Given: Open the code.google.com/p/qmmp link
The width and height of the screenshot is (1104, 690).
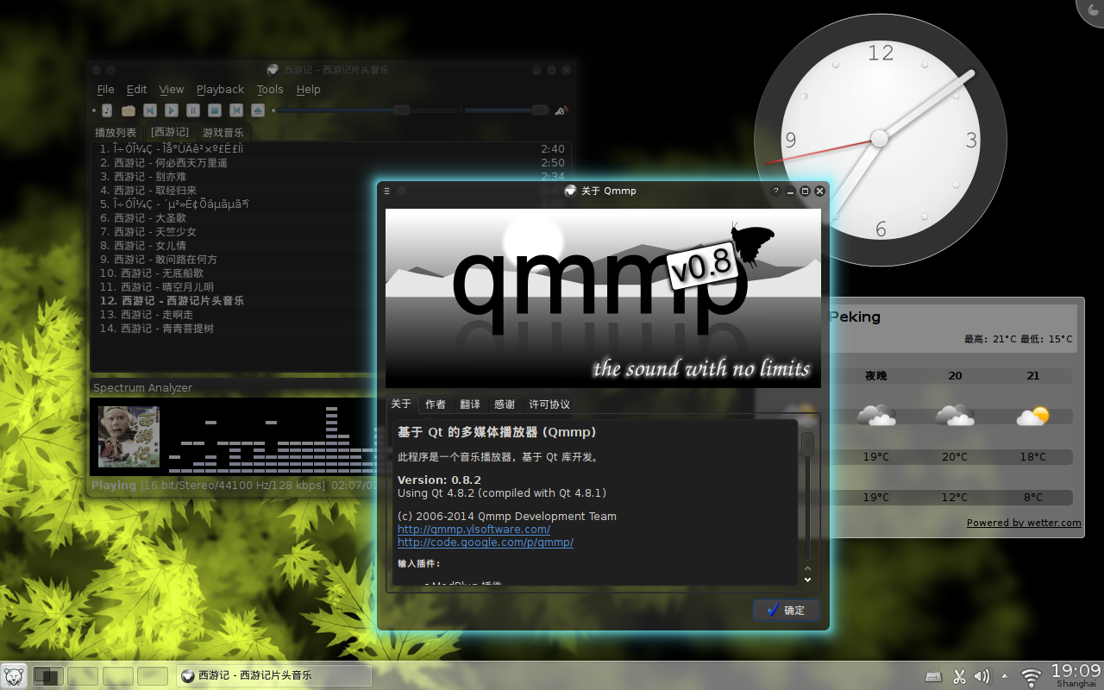Looking at the screenshot, I should (x=486, y=543).
